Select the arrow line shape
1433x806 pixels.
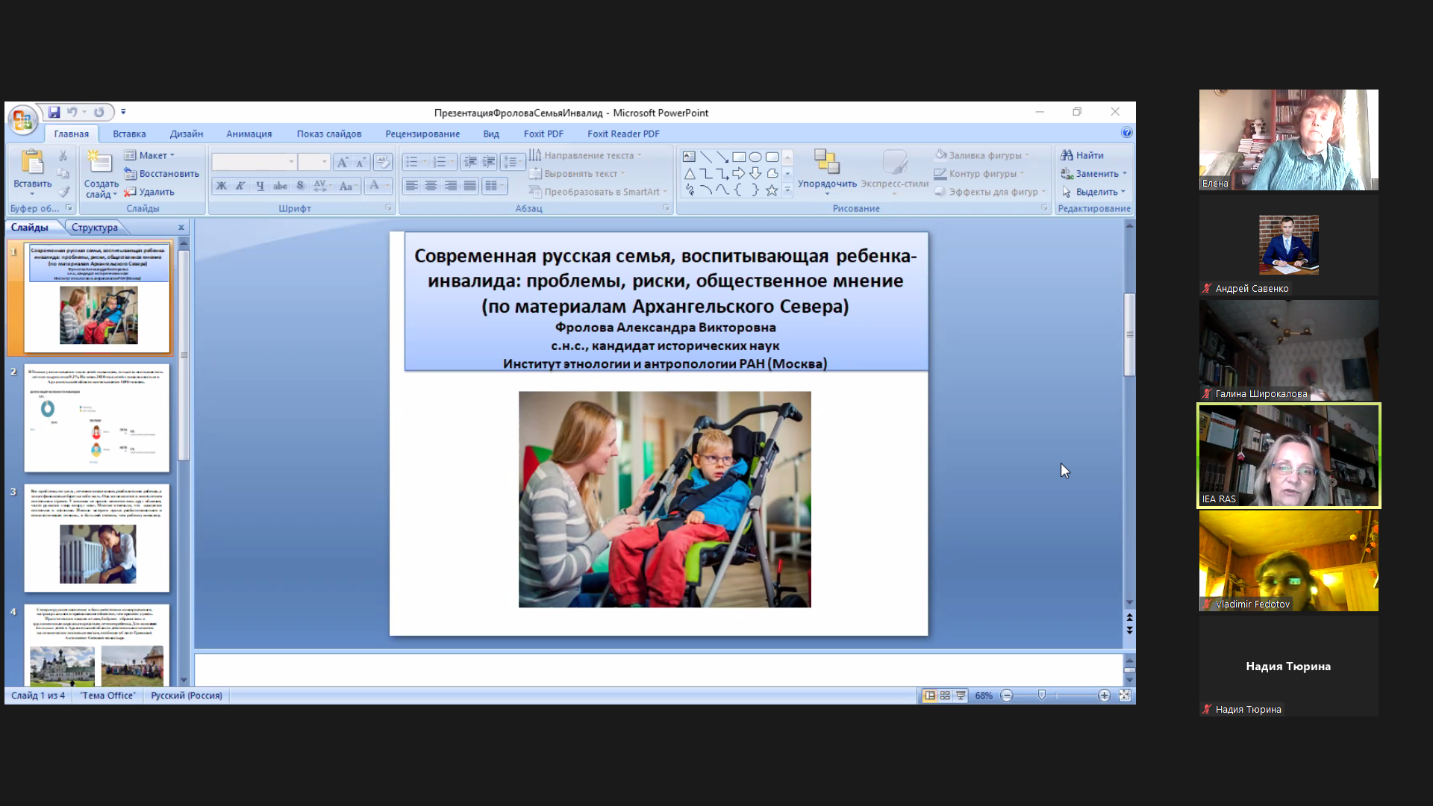722,157
